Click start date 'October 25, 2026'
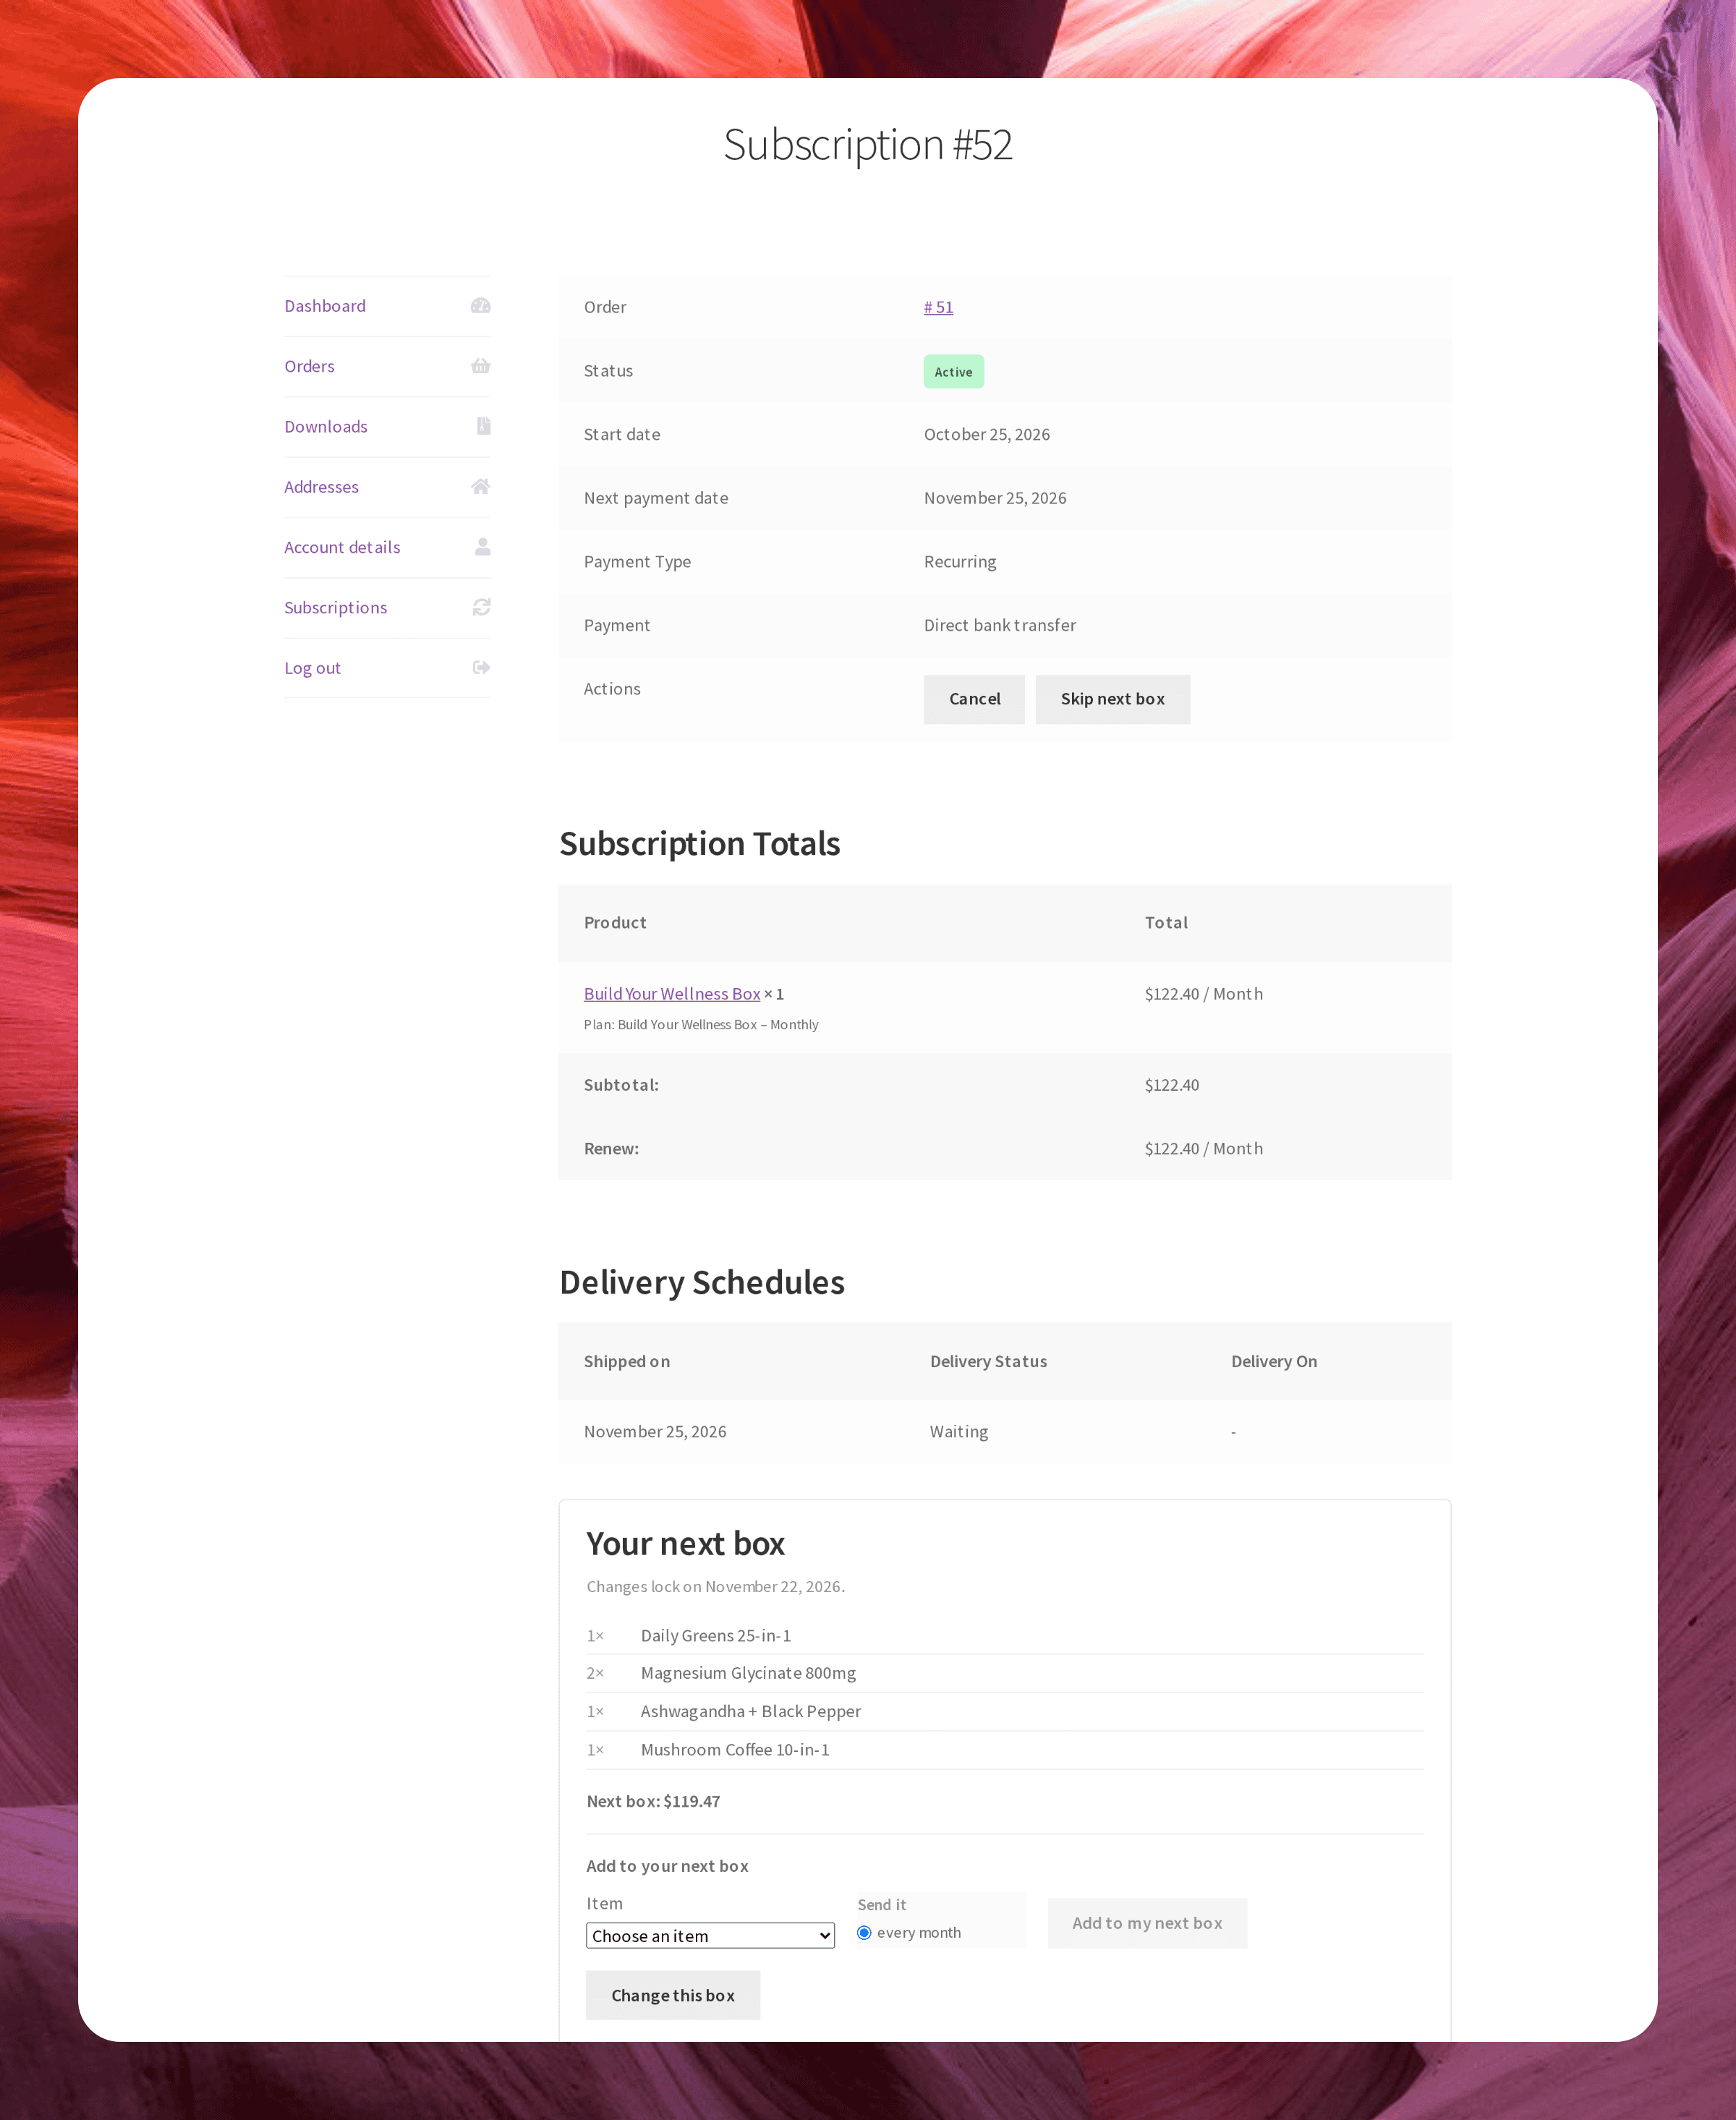The height and width of the screenshot is (2120, 1736). click(987, 434)
